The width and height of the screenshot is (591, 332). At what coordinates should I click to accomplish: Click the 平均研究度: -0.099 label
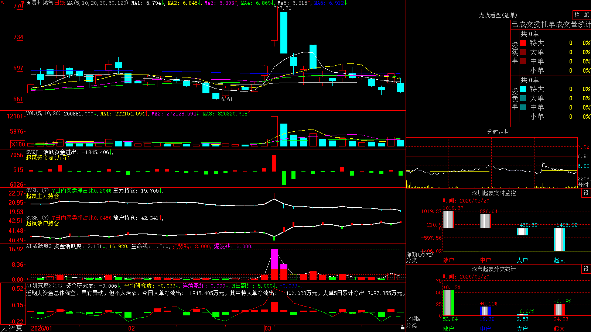pos(150,286)
